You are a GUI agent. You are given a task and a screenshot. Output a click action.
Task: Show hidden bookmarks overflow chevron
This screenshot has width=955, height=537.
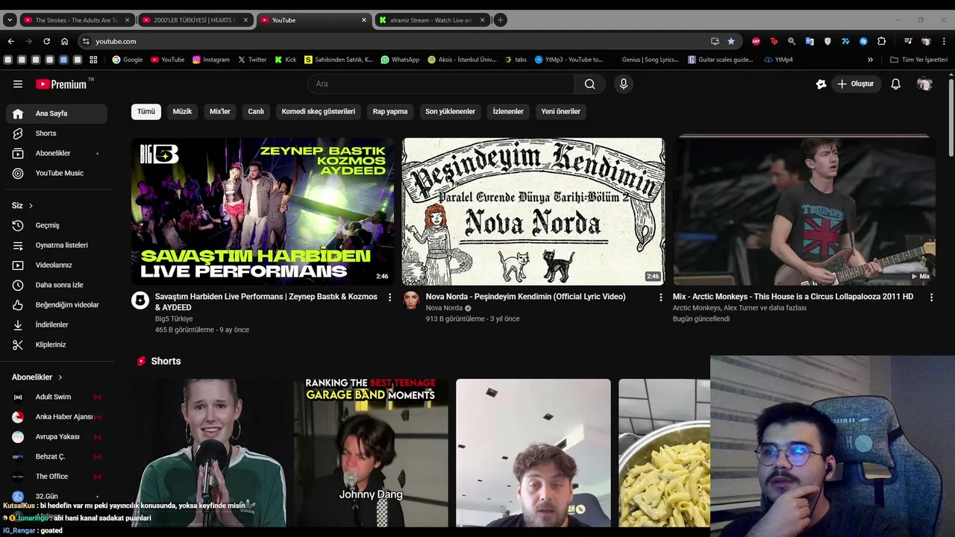tap(870, 60)
